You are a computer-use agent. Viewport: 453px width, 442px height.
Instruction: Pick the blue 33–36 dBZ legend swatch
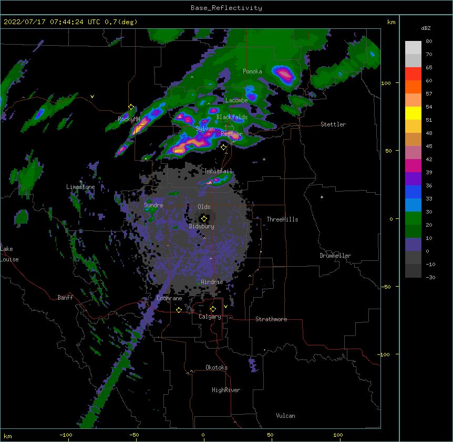pyautogui.click(x=413, y=192)
